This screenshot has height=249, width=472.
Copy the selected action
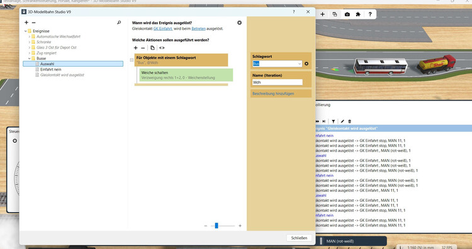[x=152, y=48]
